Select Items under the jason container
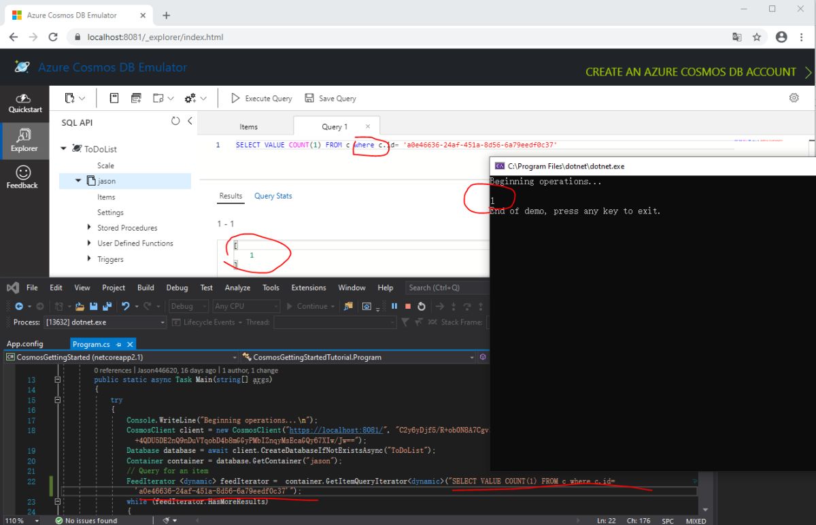Screen dimensions: 816x525 coord(106,197)
